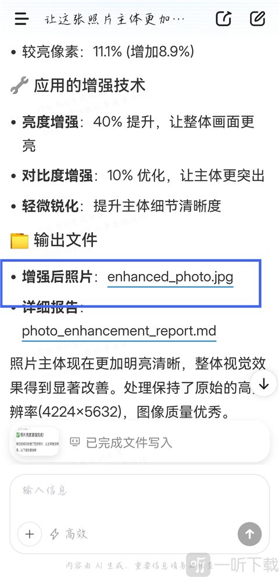Expand the 已完成文件写入 card
The image size is (279, 577).
pyautogui.click(x=139, y=442)
